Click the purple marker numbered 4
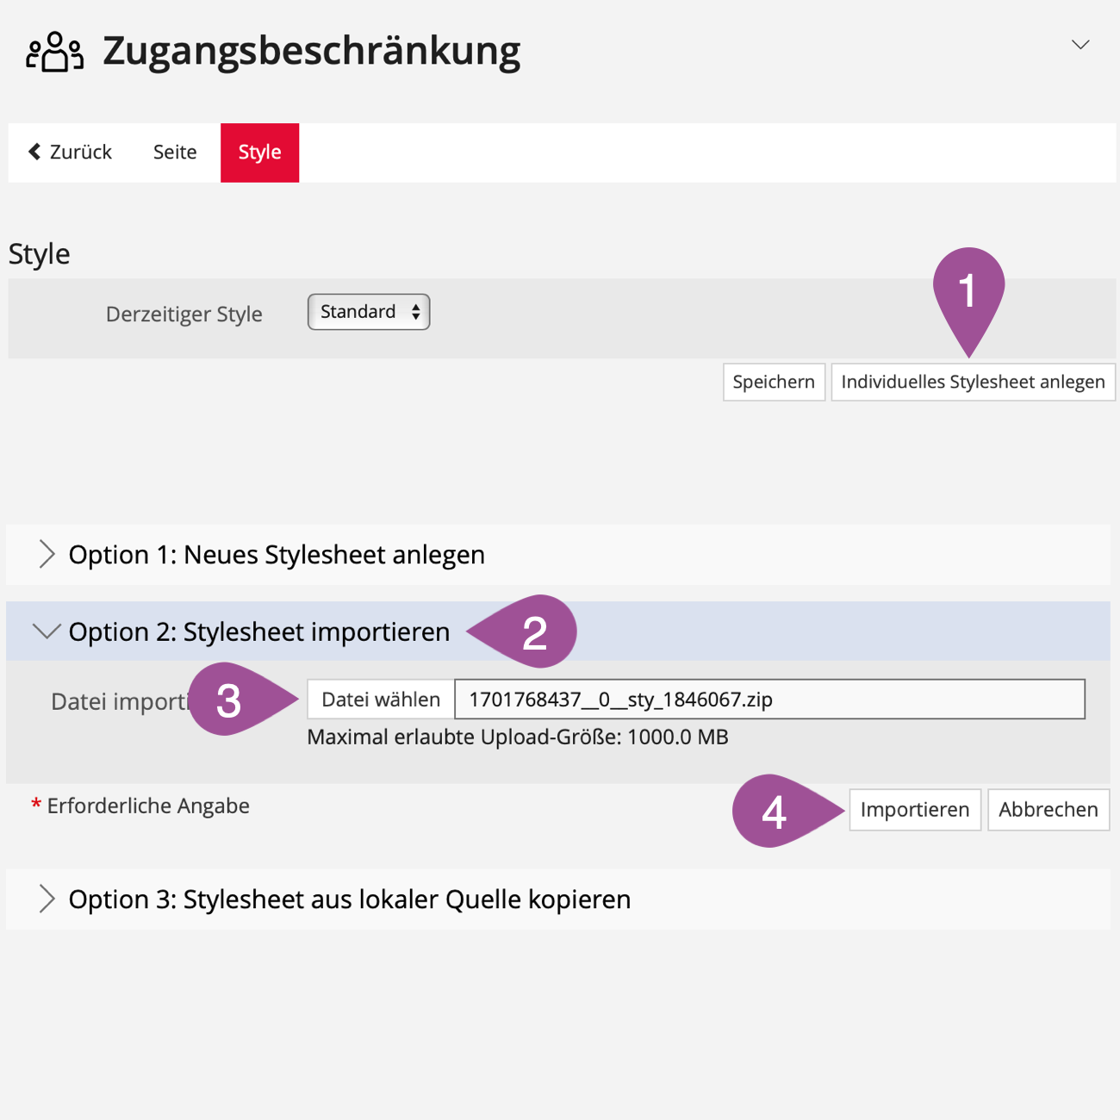Screen dimensions: 1120x1120 tap(775, 811)
